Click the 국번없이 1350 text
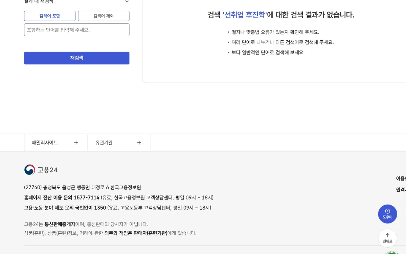Screen dimensions: 406x254 click(x=90, y=208)
